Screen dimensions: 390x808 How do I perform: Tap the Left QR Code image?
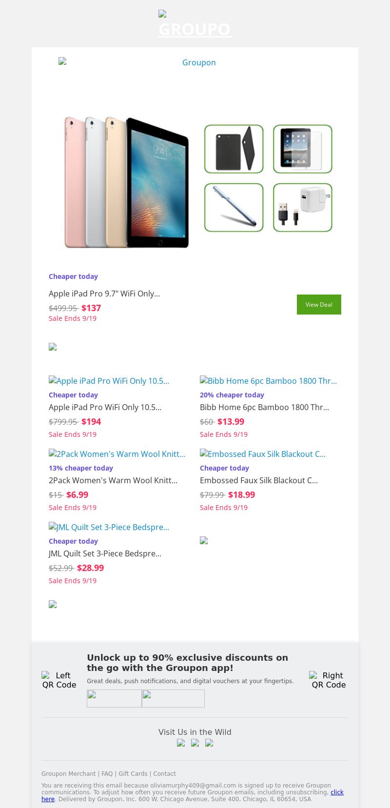pos(59,680)
